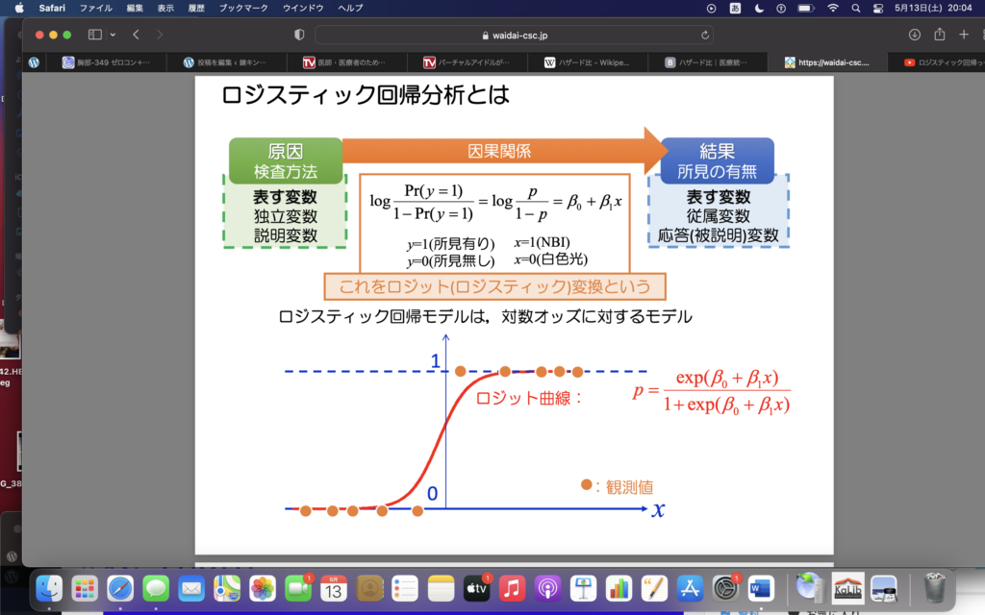Open the Safari downloads icon

pos(914,35)
